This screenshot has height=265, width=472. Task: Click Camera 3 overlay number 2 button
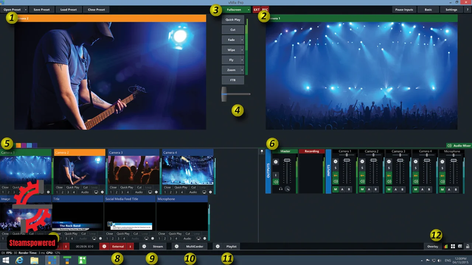point(117,192)
